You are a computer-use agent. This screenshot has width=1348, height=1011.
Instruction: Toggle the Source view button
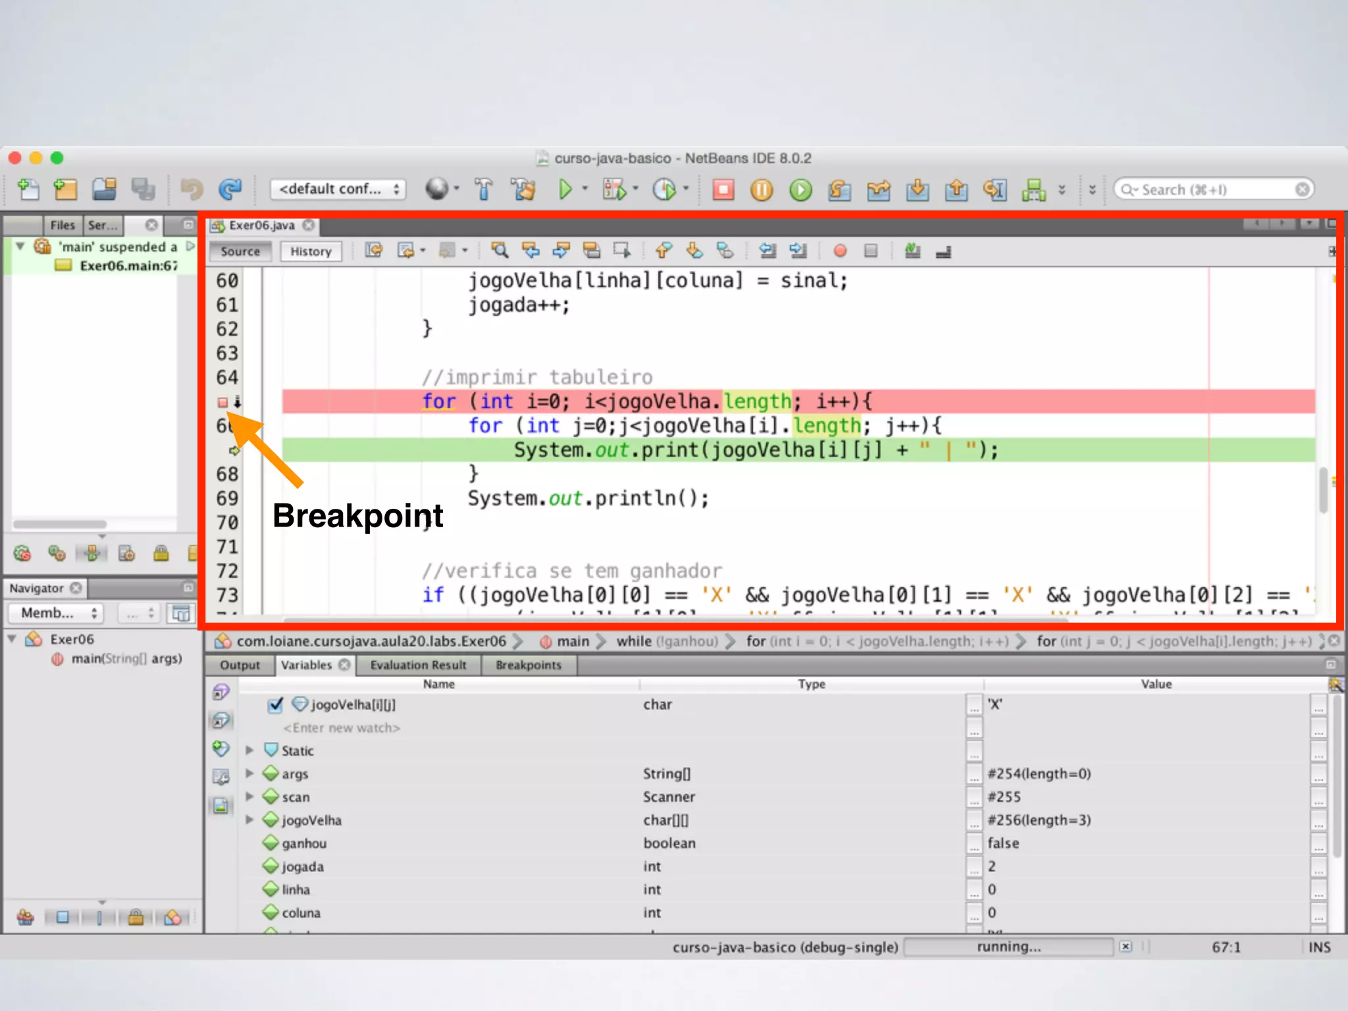click(240, 251)
